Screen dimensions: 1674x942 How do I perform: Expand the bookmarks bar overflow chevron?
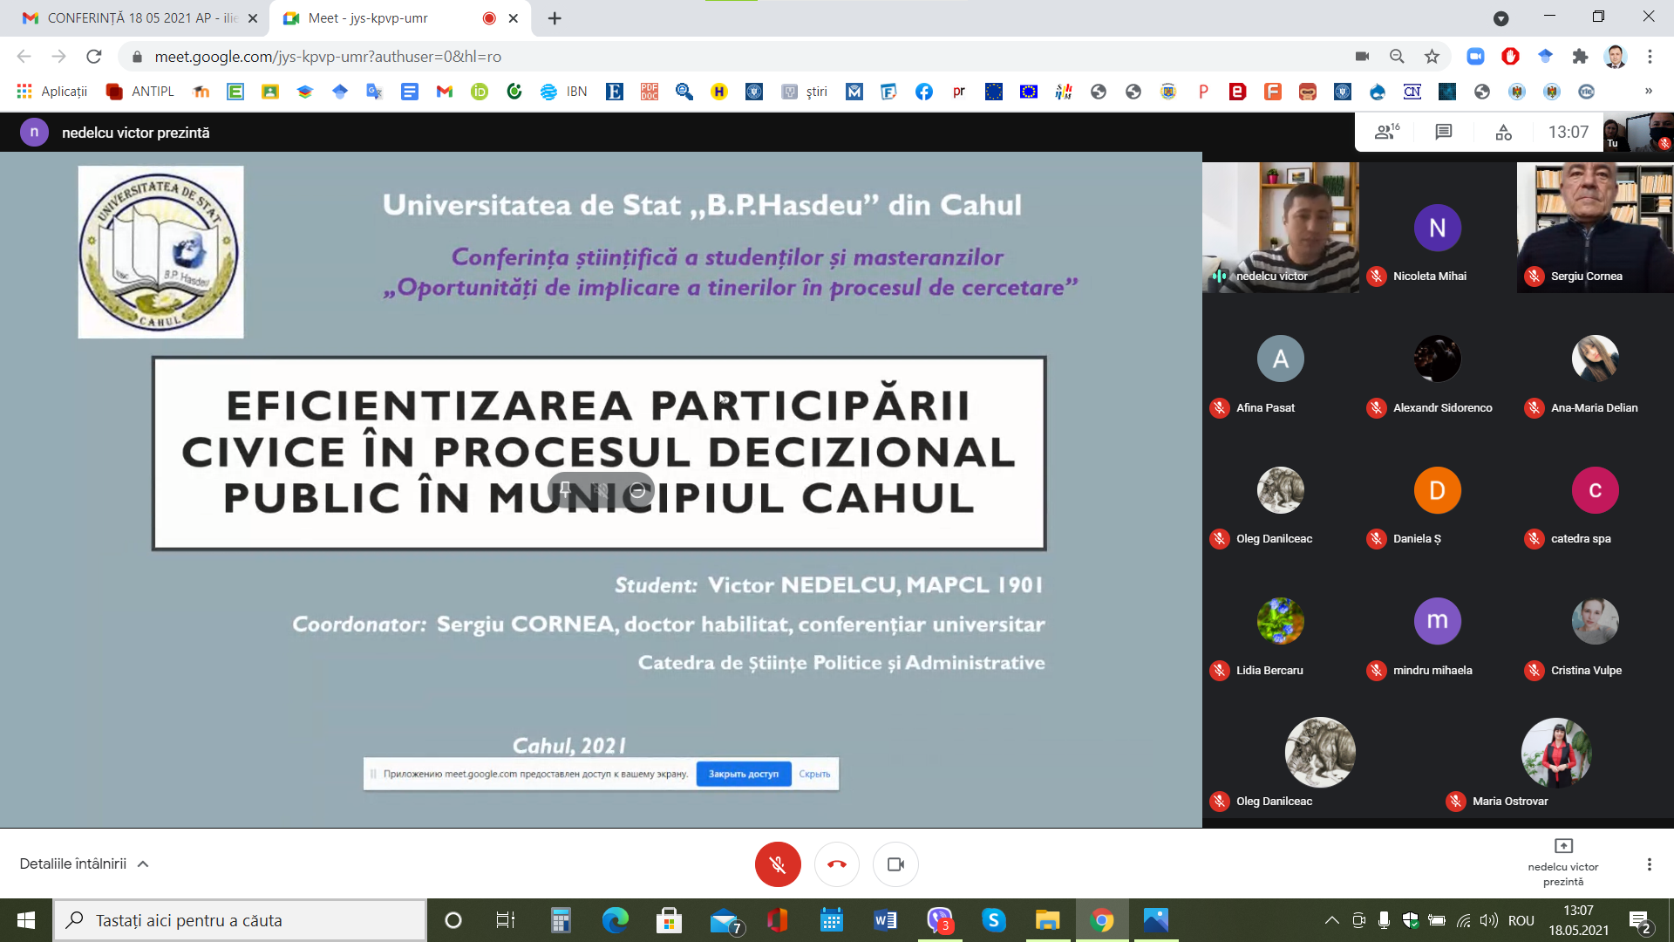(x=1648, y=92)
